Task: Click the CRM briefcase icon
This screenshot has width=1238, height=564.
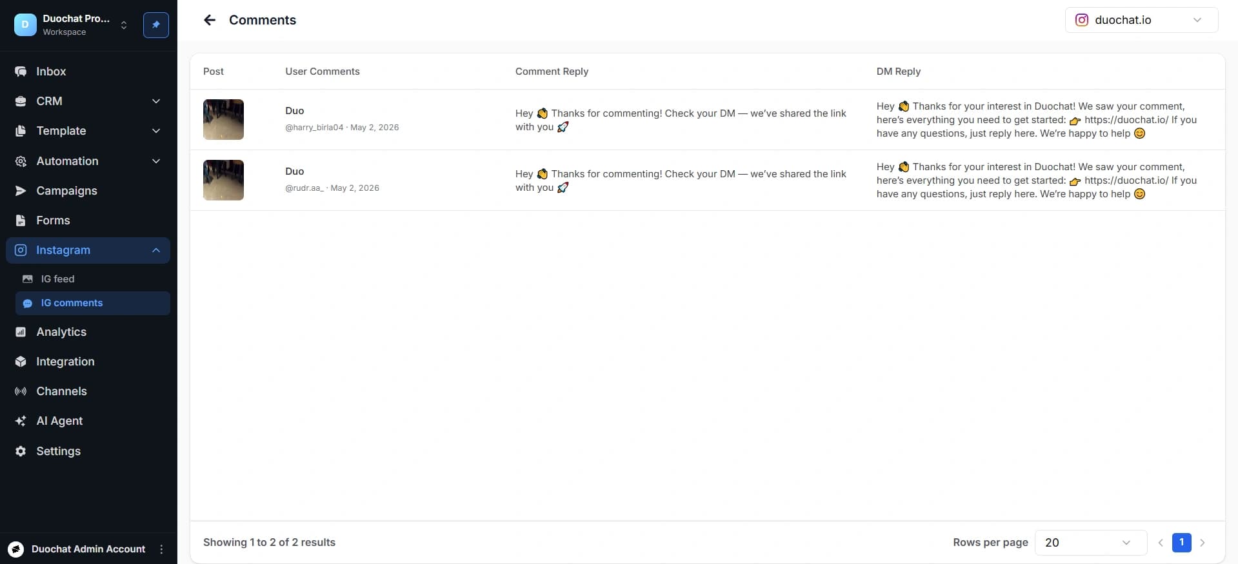Action: click(x=21, y=101)
